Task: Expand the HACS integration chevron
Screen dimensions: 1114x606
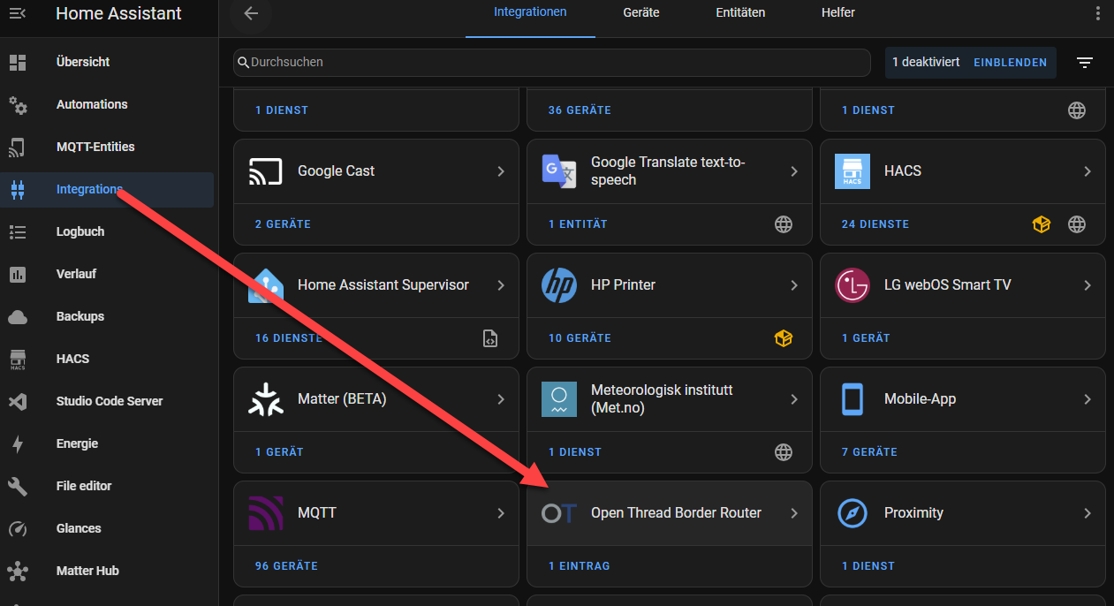Action: (1087, 171)
